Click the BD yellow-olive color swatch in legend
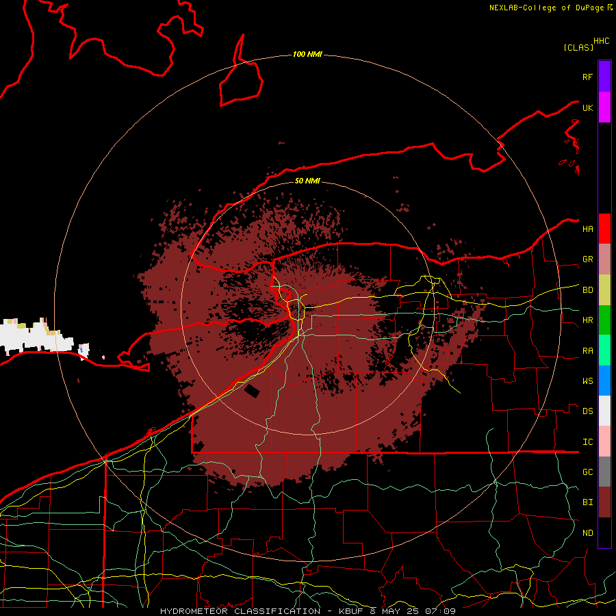The width and height of the screenshot is (616, 616). (604, 290)
